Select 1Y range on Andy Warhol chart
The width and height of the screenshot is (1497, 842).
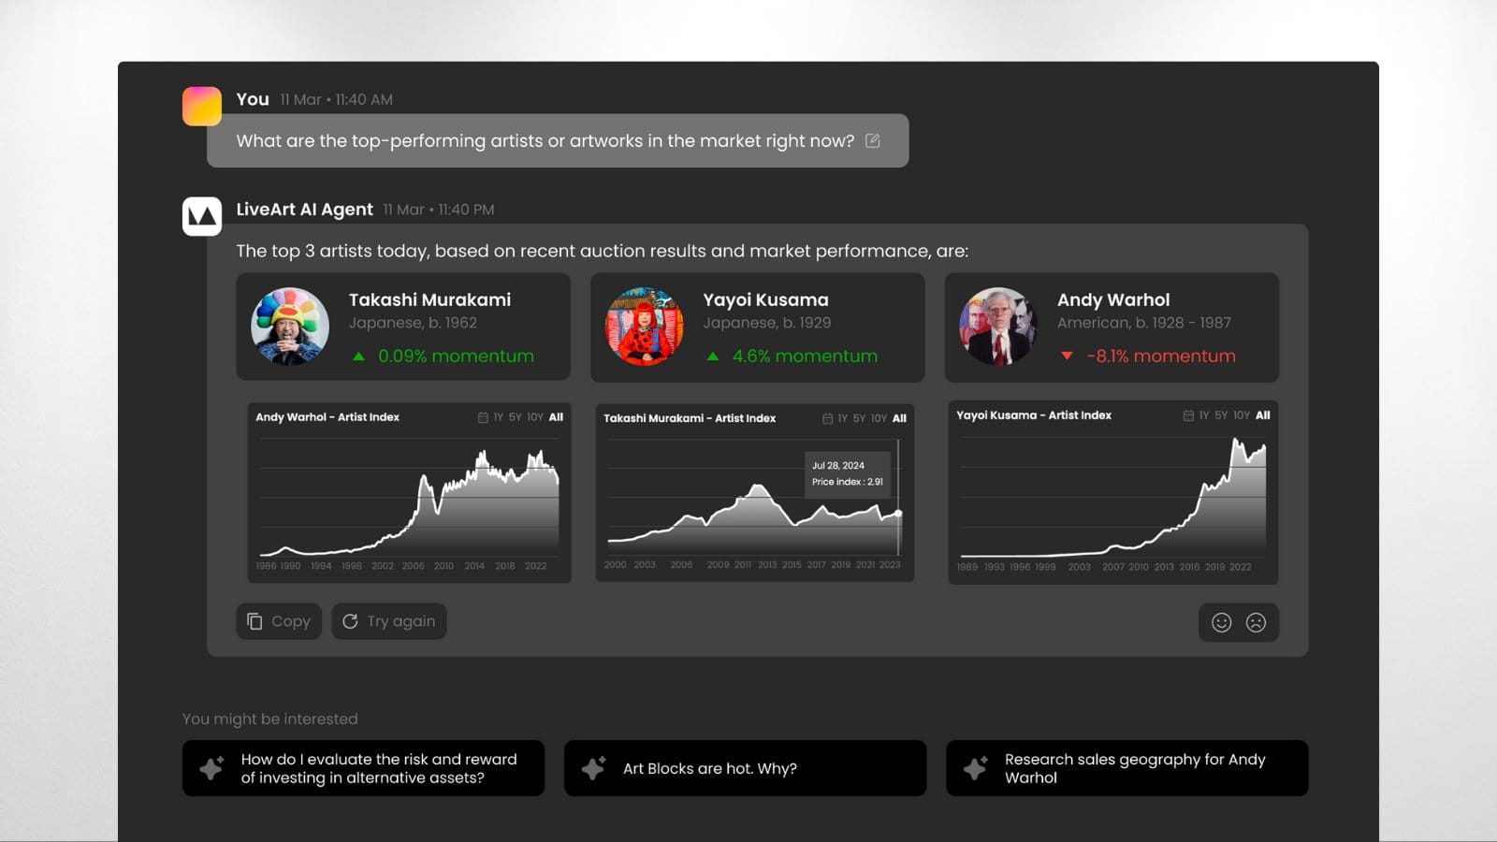[499, 417]
